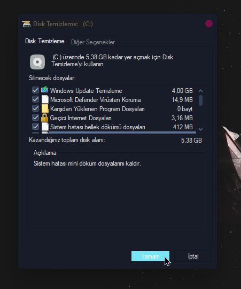Click the Disk Temizleme: (C:) window title
Image resolution: width=241 pixels, height=289 pixels.
pyautogui.click(x=63, y=24)
